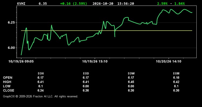Image resolution: width=202 pixels, height=107 pixels.
Task: Select EOM open value 6.16
Action: (x=176, y=78)
